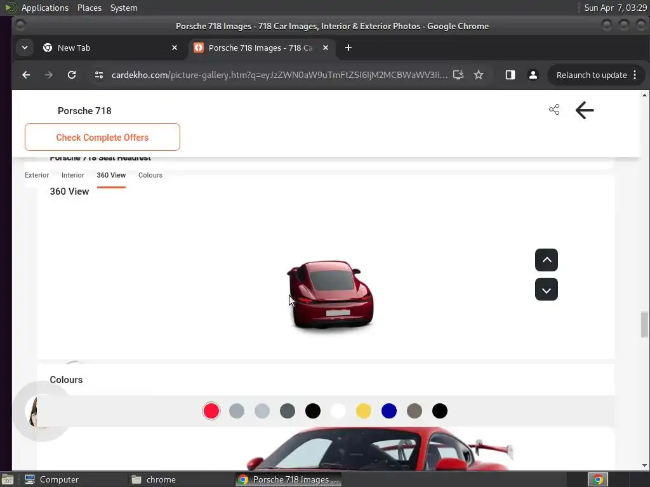Open the tab search dropdown arrow

[x=25, y=48]
